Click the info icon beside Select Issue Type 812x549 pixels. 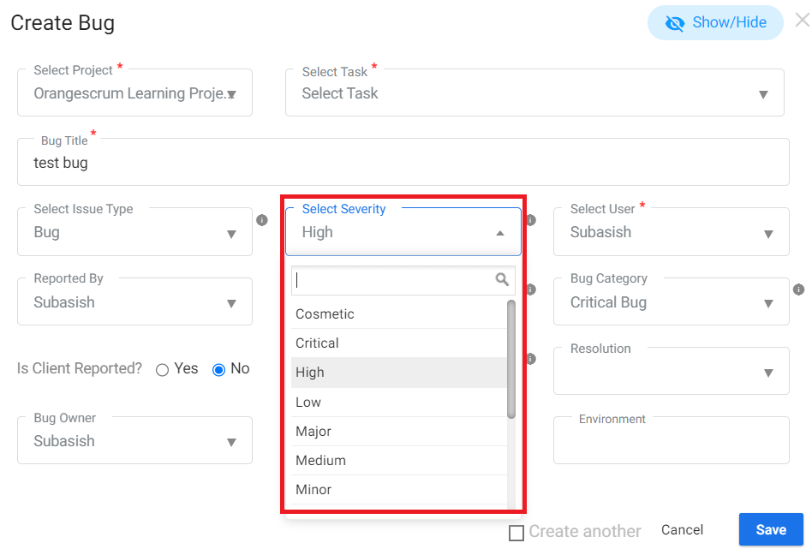coord(262,220)
